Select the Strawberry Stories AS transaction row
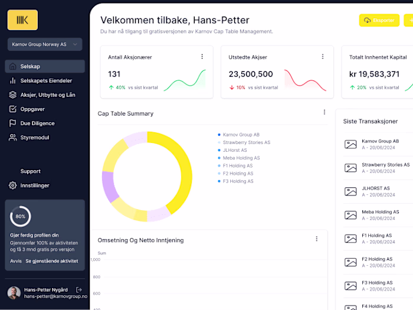 coord(378,168)
